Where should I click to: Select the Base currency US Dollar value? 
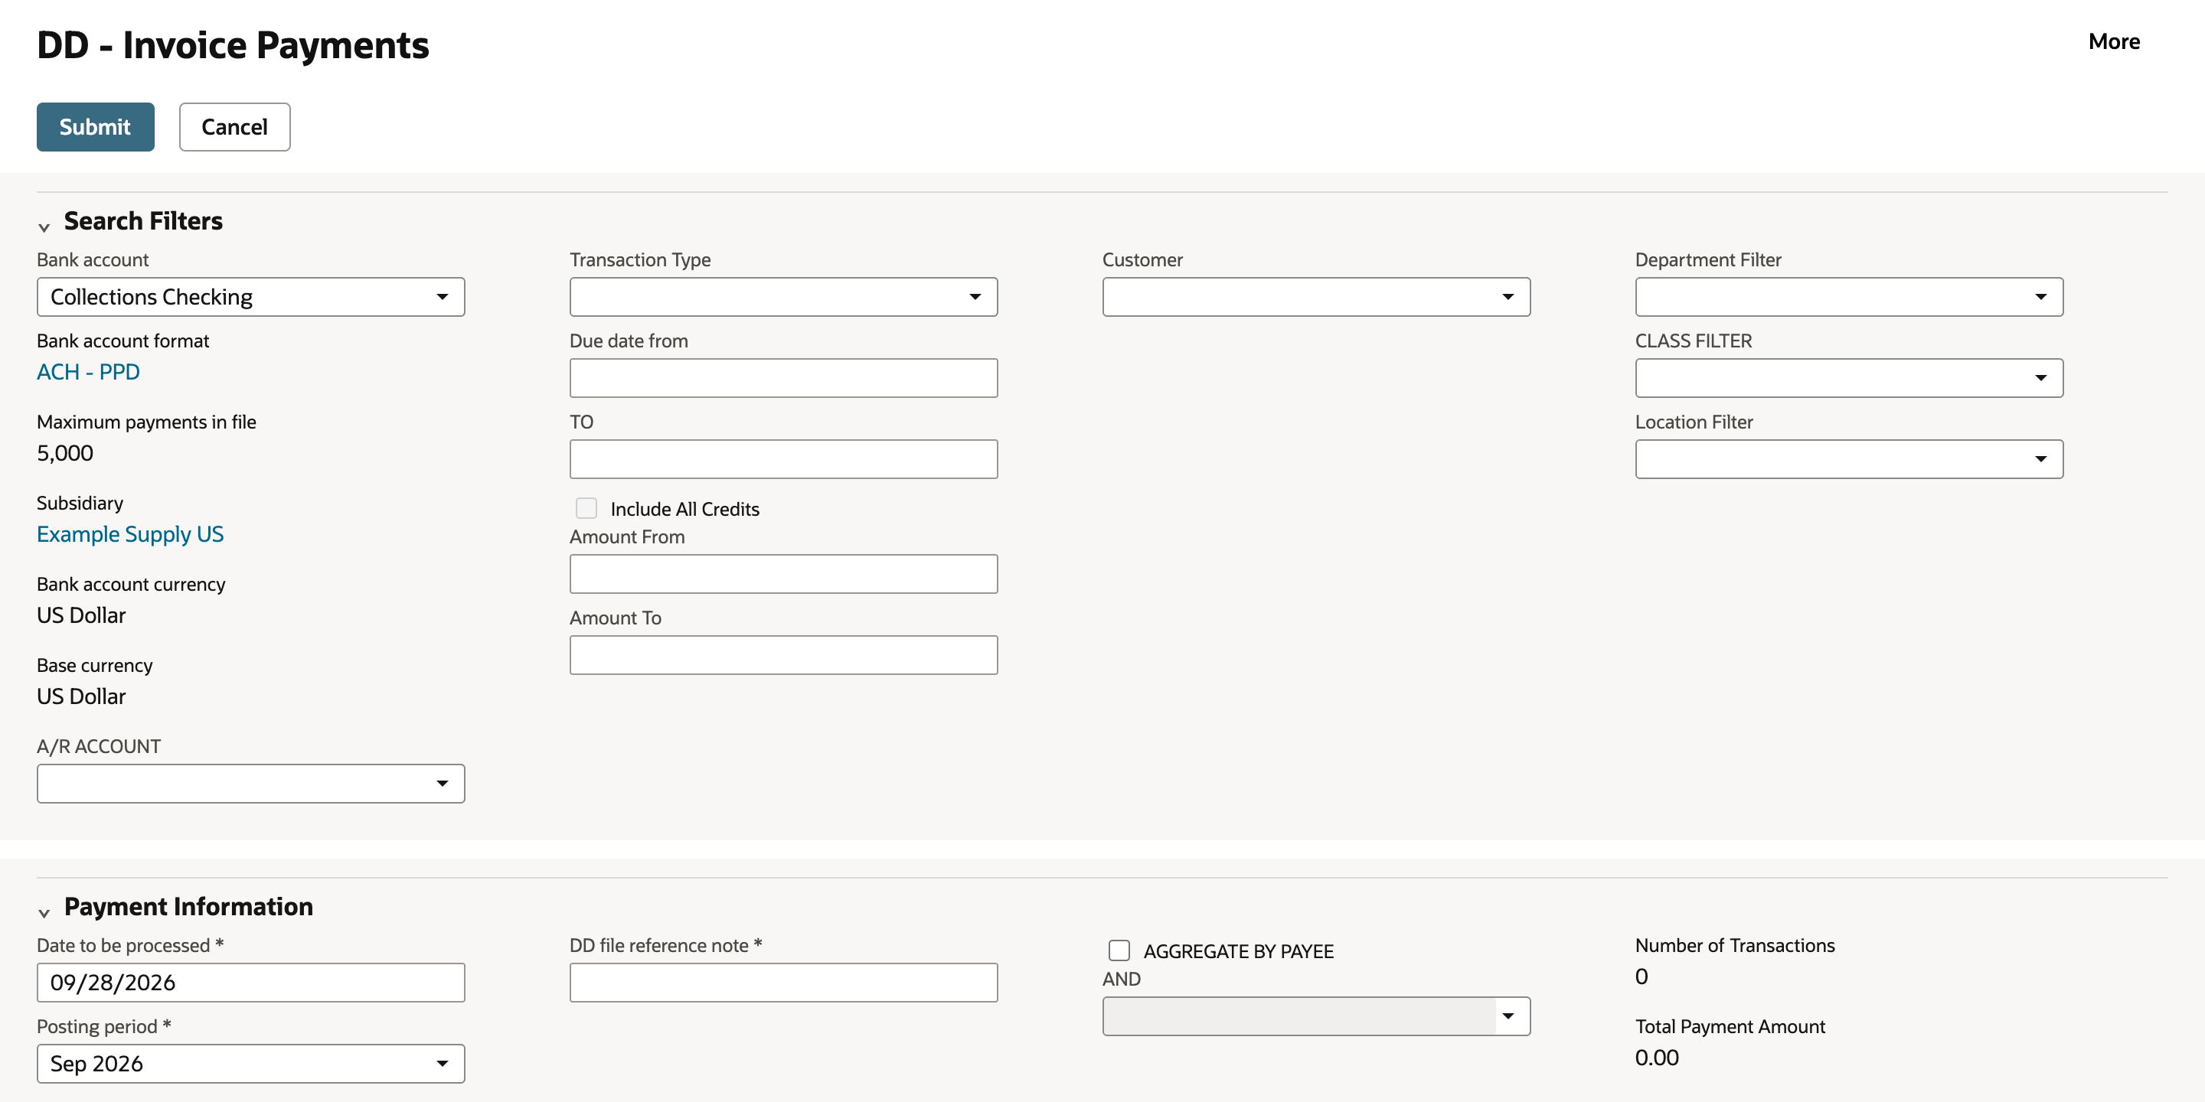(x=81, y=697)
